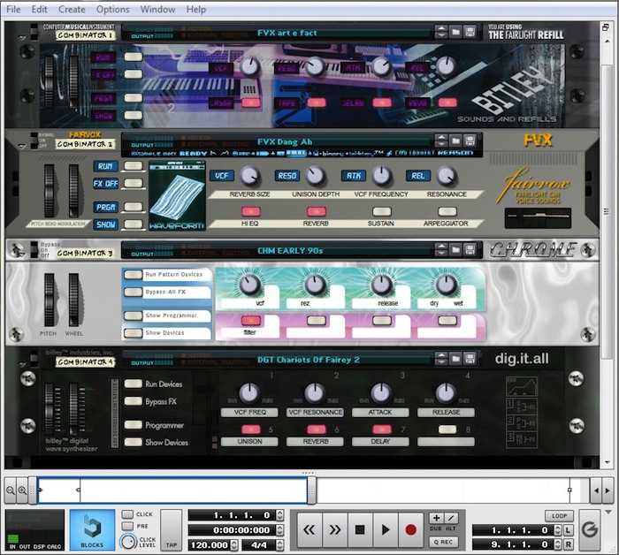Open the Options menu
This screenshot has height=555, width=619.
[x=112, y=9]
